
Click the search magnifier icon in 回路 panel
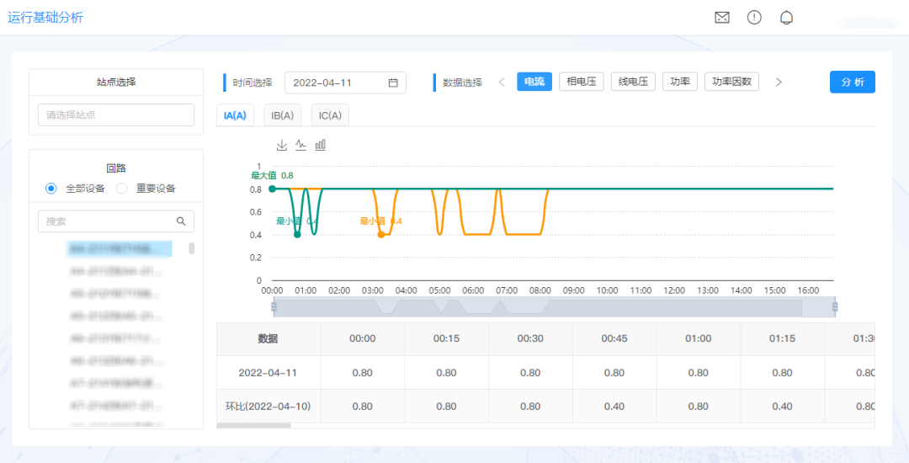pyautogui.click(x=181, y=221)
